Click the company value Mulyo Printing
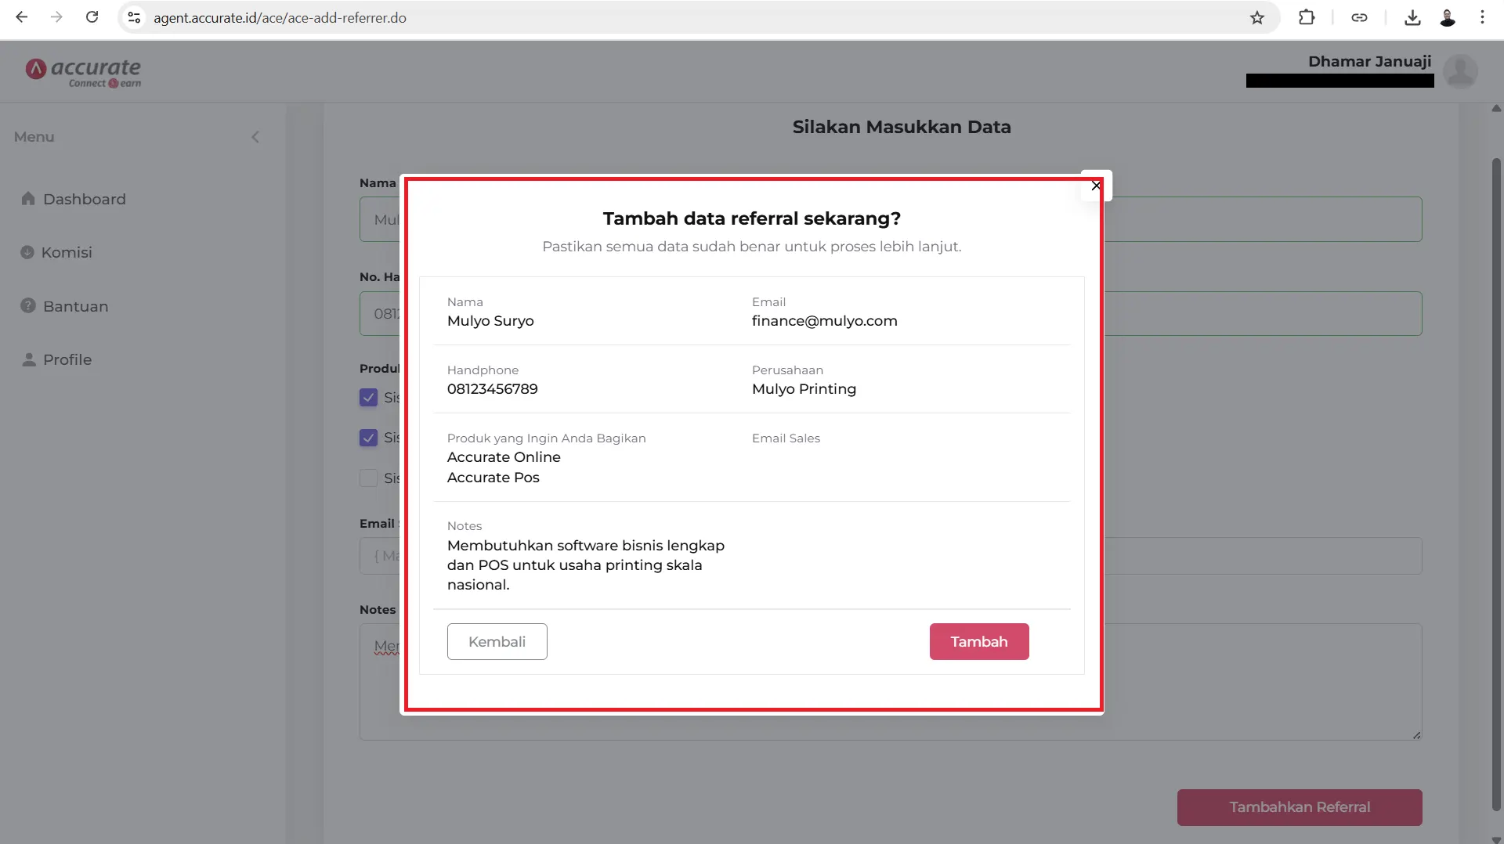Screen dimensions: 1504x844 (x=804, y=389)
